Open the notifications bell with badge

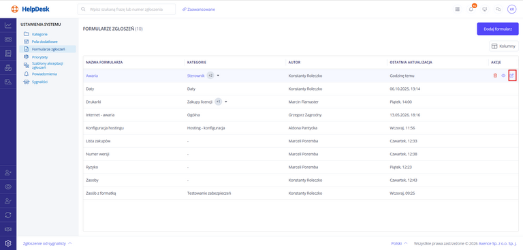click(471, 10)
